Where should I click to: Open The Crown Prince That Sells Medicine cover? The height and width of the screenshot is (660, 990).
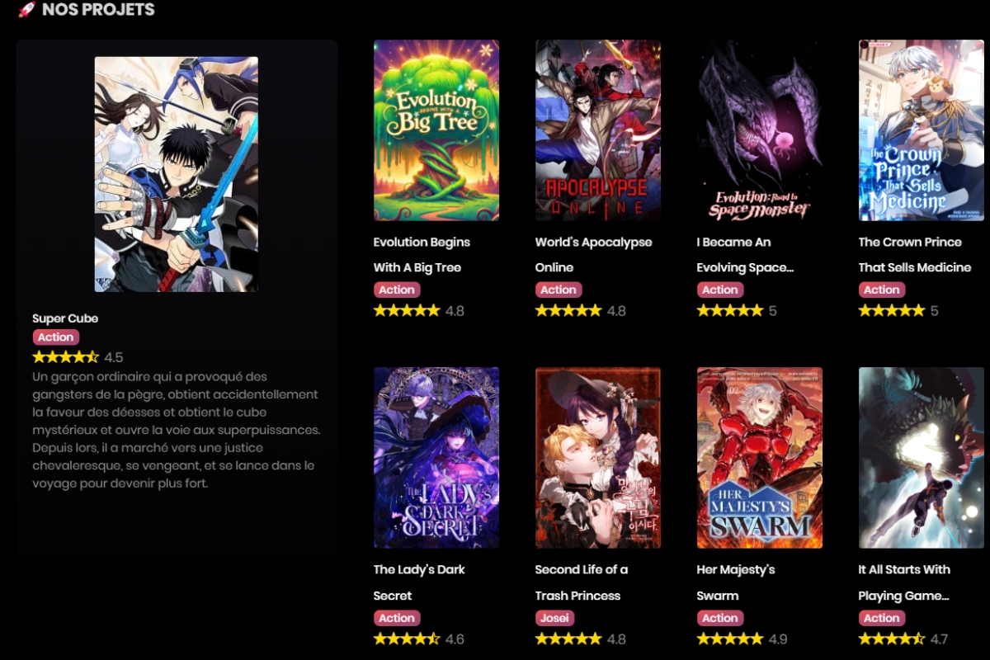(x=922, y=130)
